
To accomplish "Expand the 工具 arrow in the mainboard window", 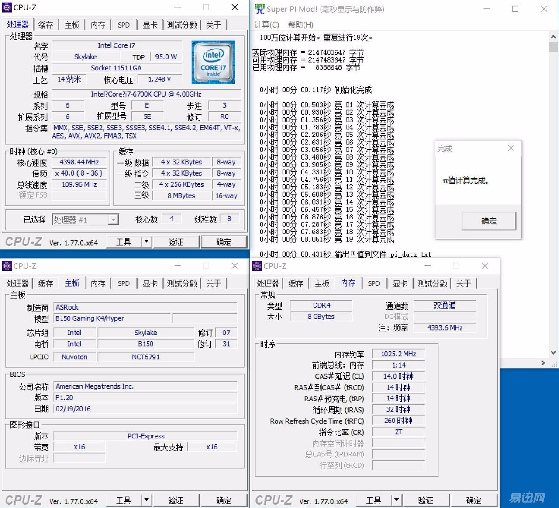I will [x=146, y=500].
